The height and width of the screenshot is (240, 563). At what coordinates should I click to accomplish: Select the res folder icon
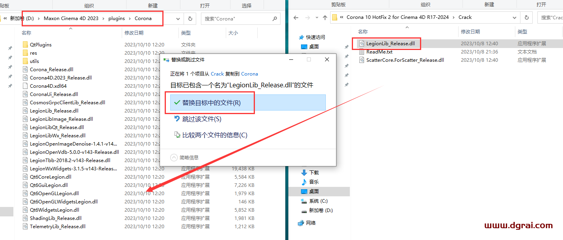coord(25,53)
